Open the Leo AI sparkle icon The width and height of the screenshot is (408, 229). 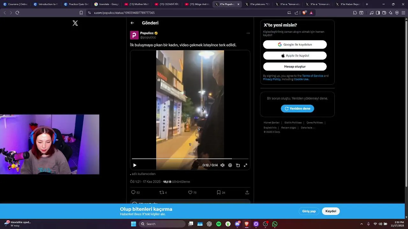click(390, 13)
